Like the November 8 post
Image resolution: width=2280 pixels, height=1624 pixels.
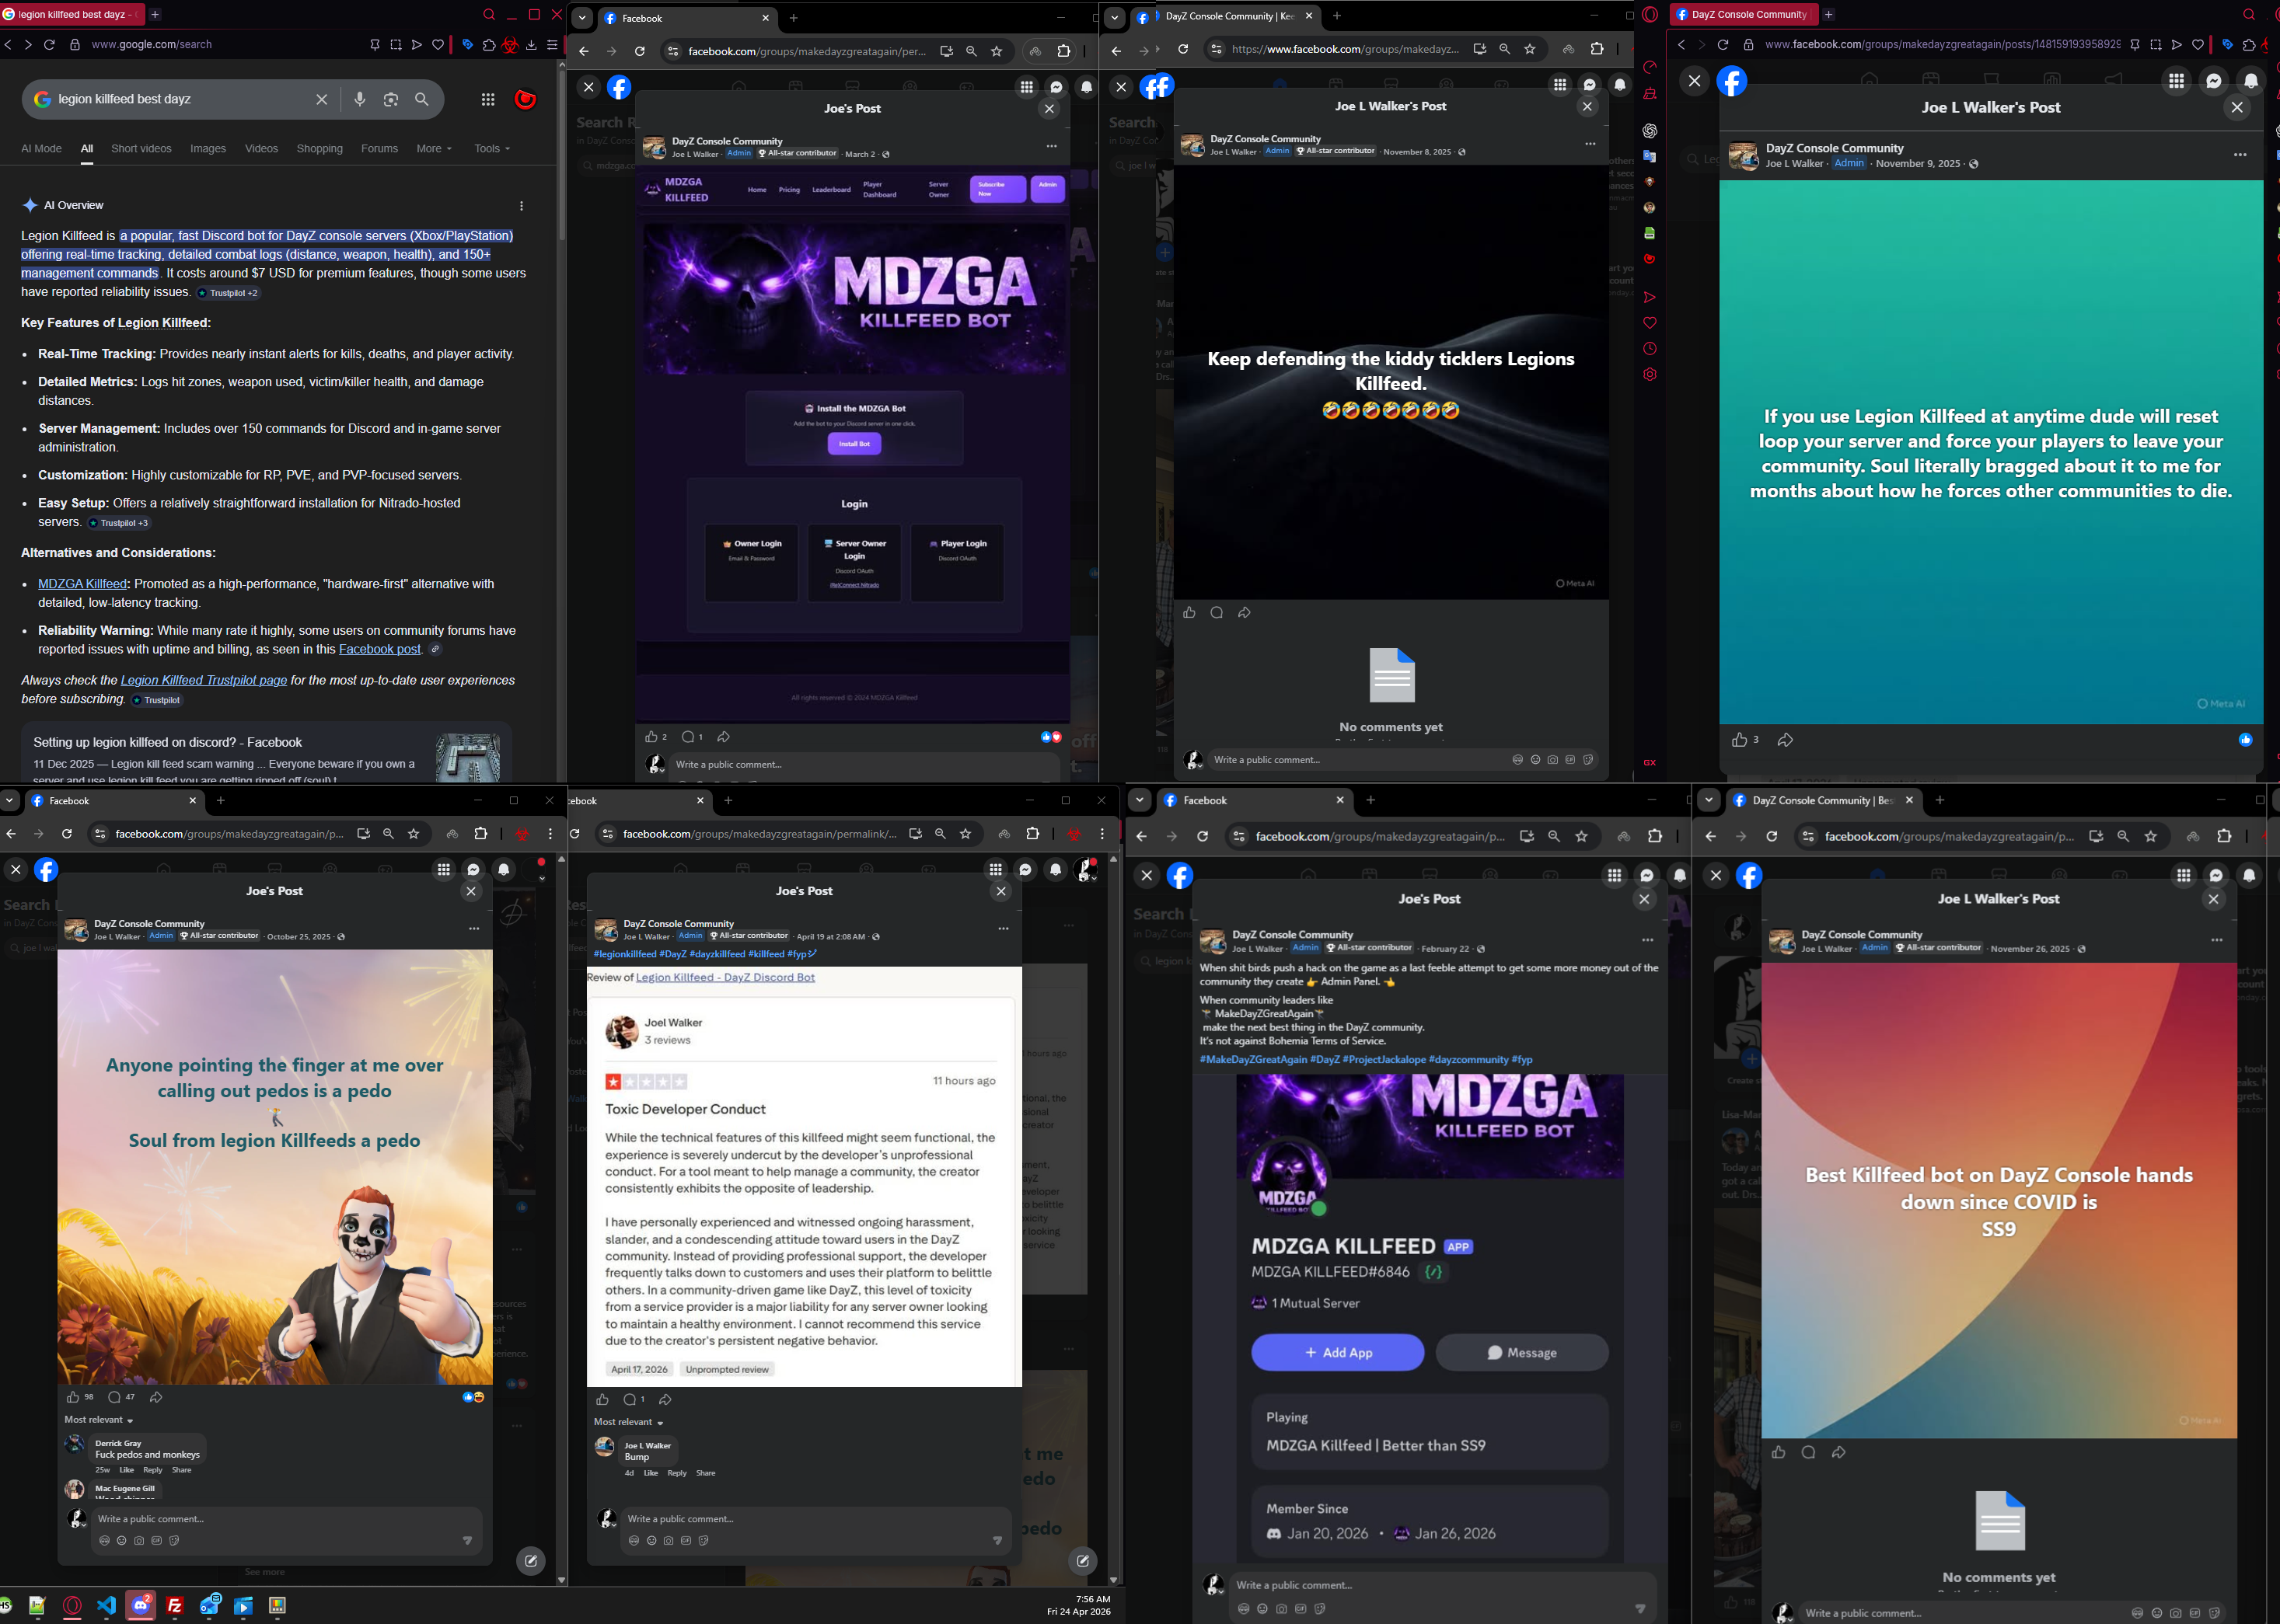pyautogui.click(x=1189, y=613)
